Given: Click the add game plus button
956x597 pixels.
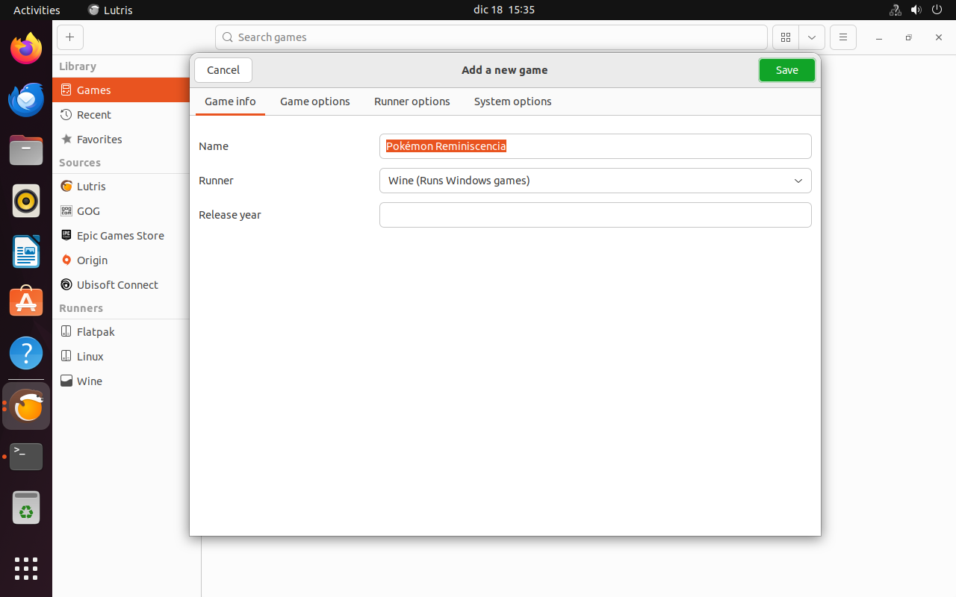Looking at the screenshot, I should (69, 37).
